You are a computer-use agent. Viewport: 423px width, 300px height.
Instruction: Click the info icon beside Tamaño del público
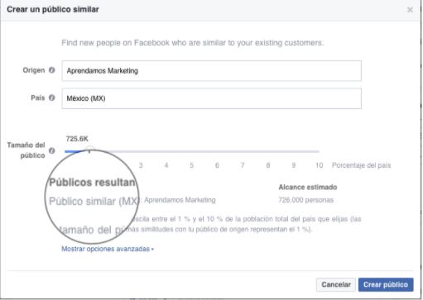click(x=52, y=150)
